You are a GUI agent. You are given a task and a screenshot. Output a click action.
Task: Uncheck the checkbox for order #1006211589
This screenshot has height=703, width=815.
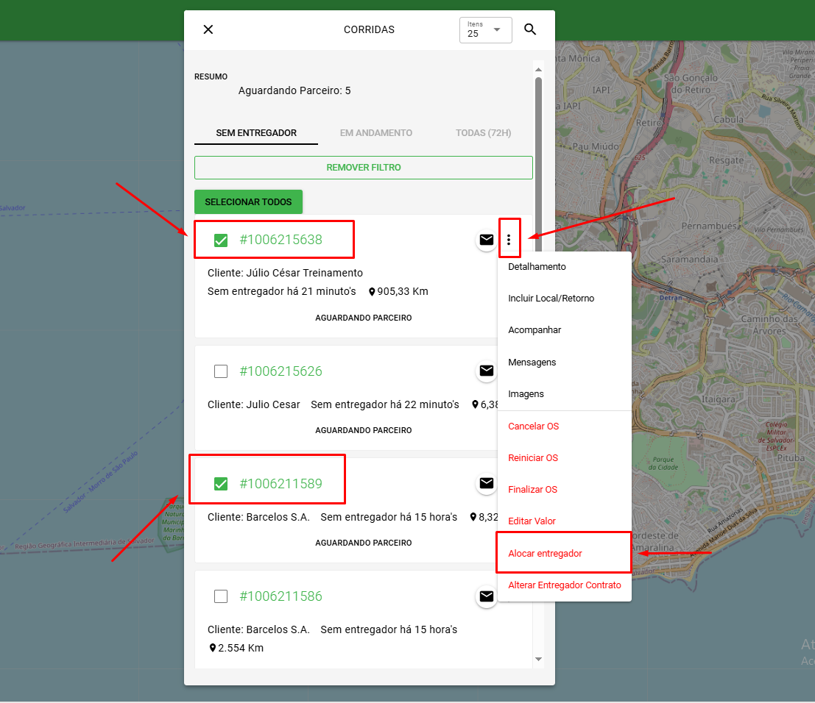pyautogui.click(x=221, y=484)
